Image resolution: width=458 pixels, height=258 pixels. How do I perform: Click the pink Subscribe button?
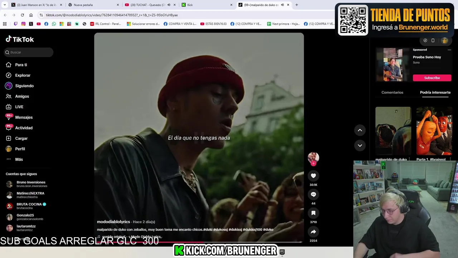click(432, 78)
